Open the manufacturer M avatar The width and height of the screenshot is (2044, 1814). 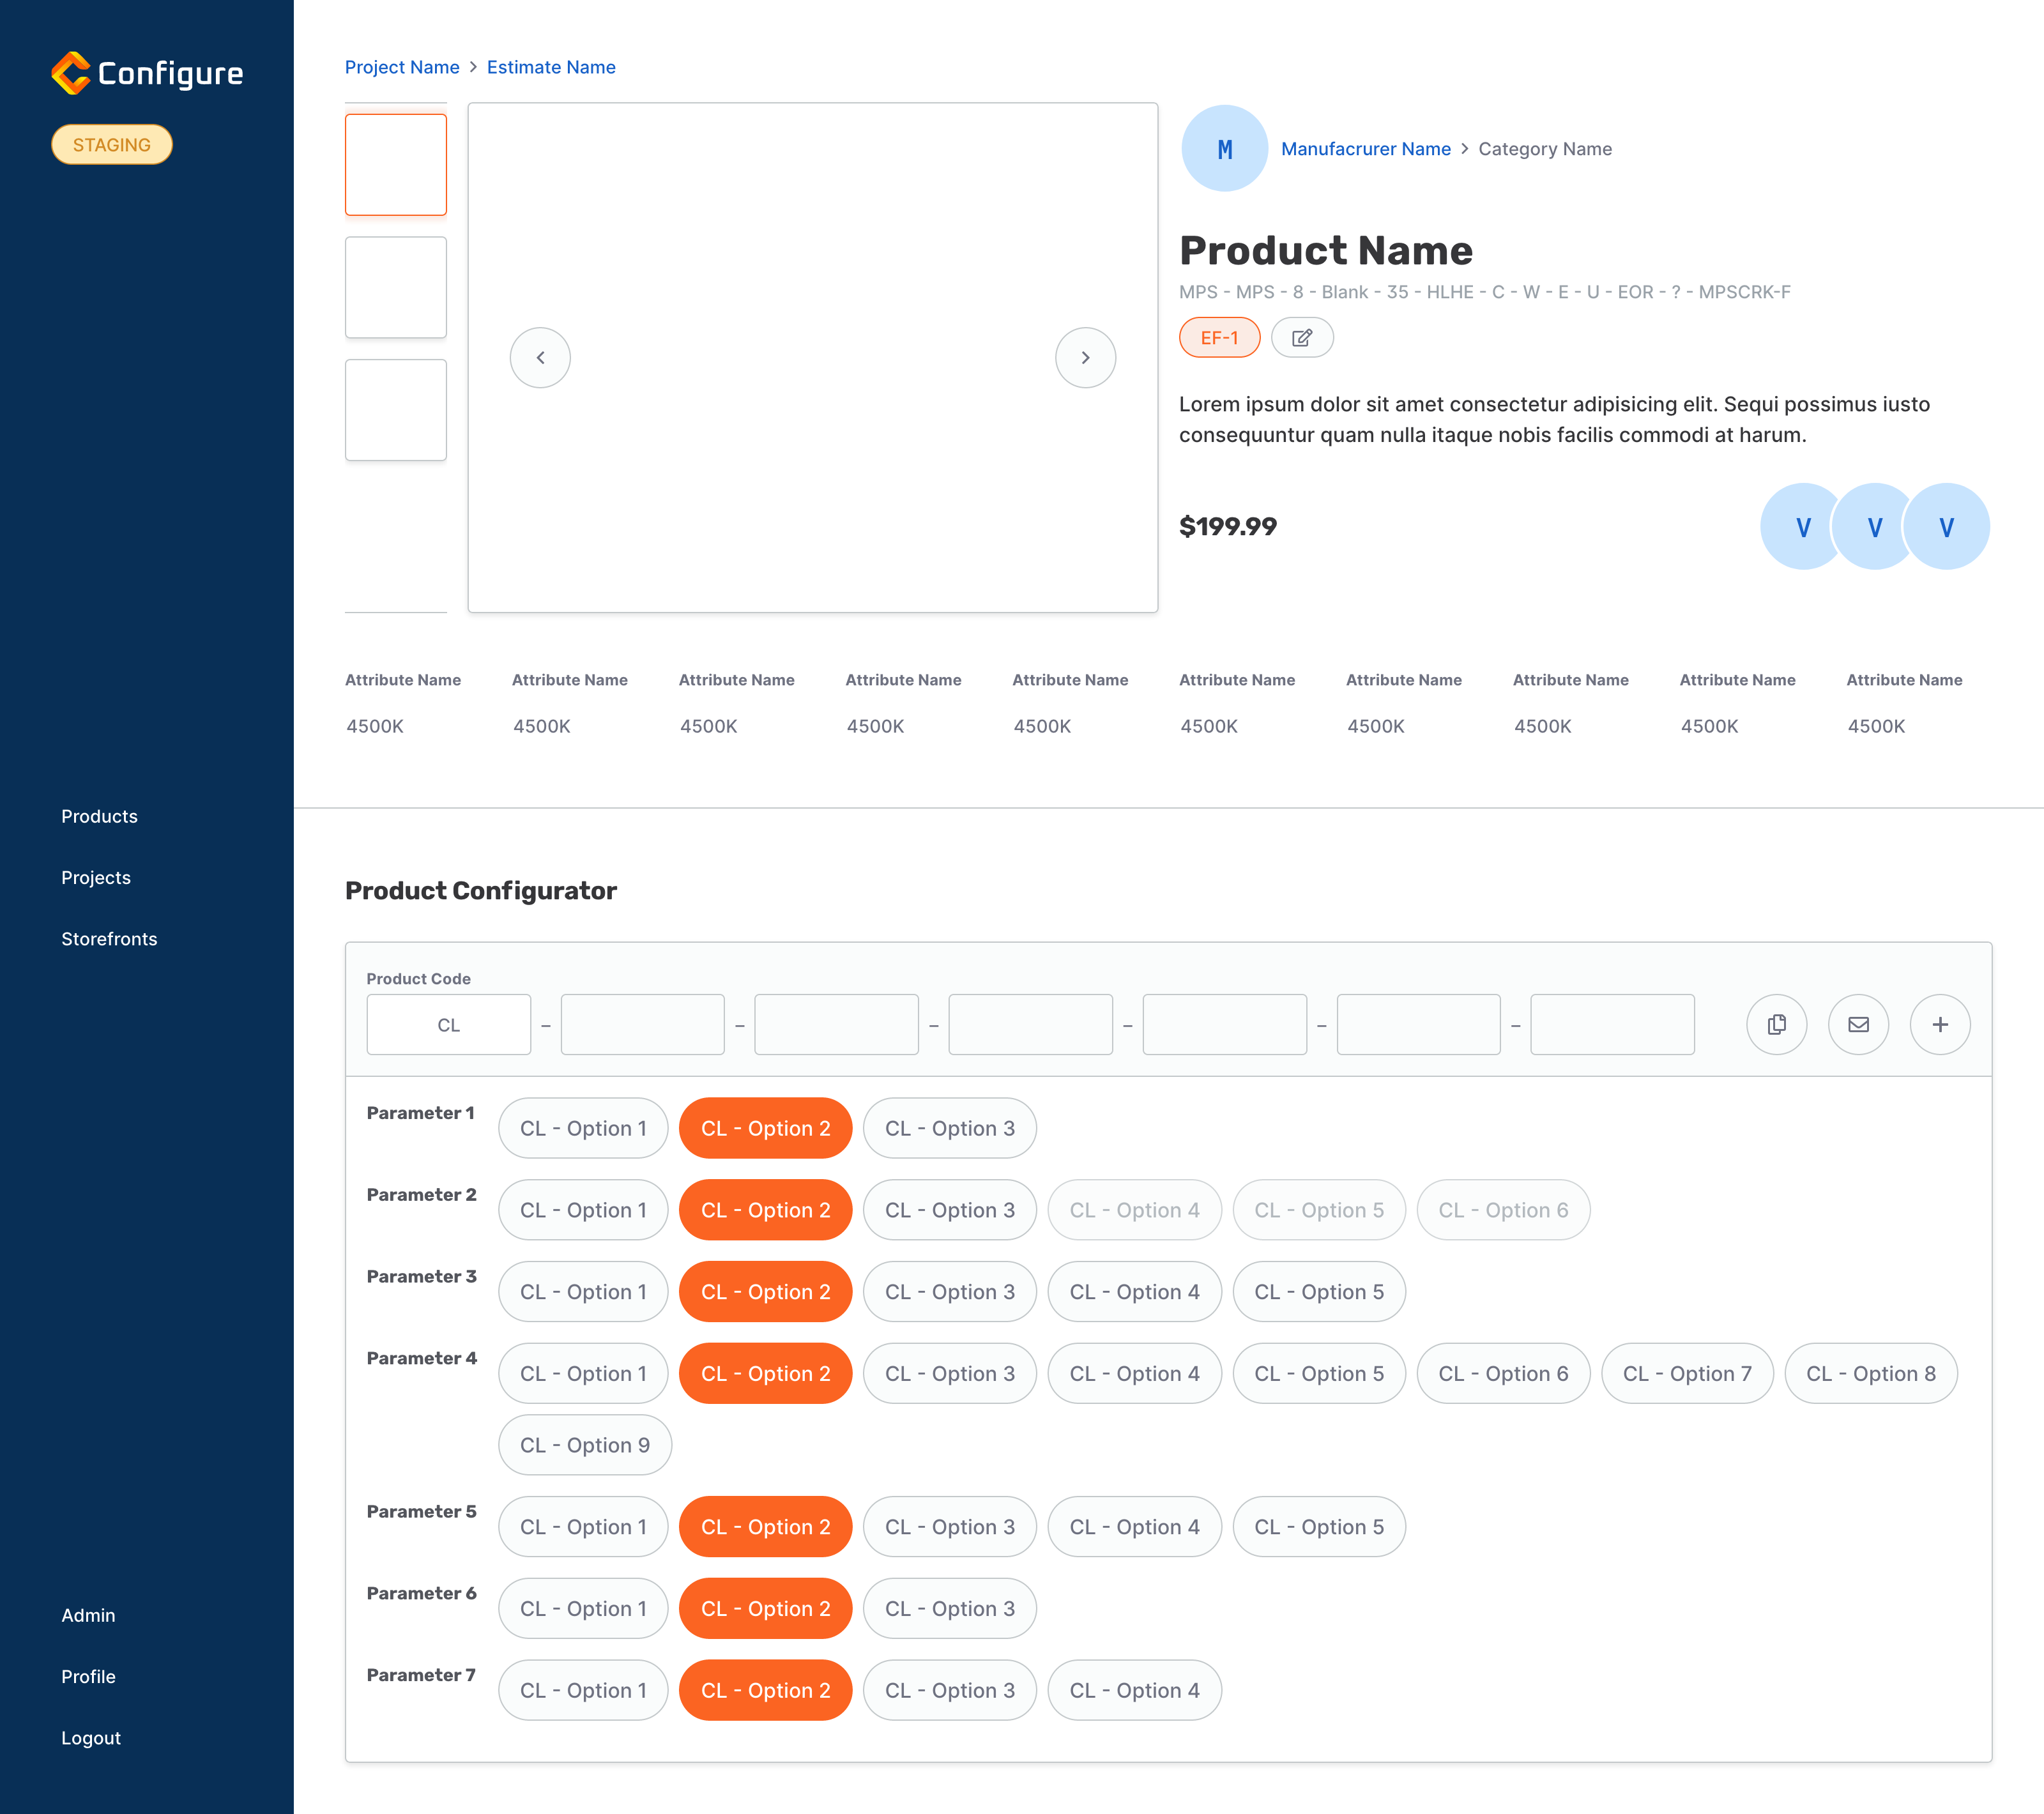(1224, 149)
